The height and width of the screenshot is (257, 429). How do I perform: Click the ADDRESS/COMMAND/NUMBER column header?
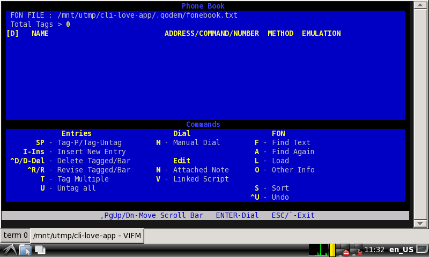point(212,33)
